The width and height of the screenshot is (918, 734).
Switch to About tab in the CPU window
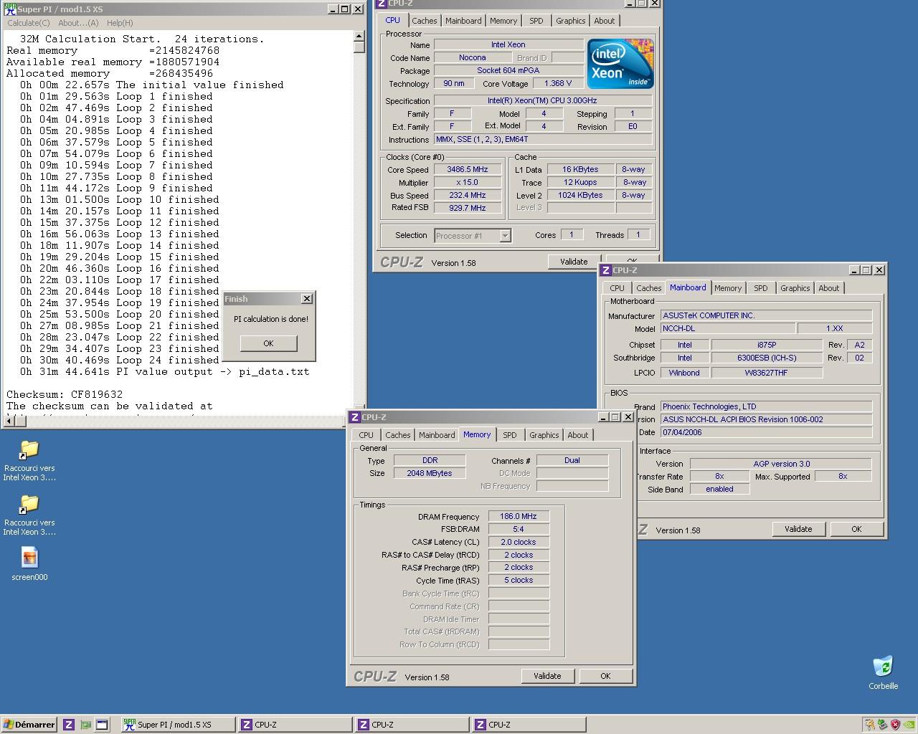[605, 21]
